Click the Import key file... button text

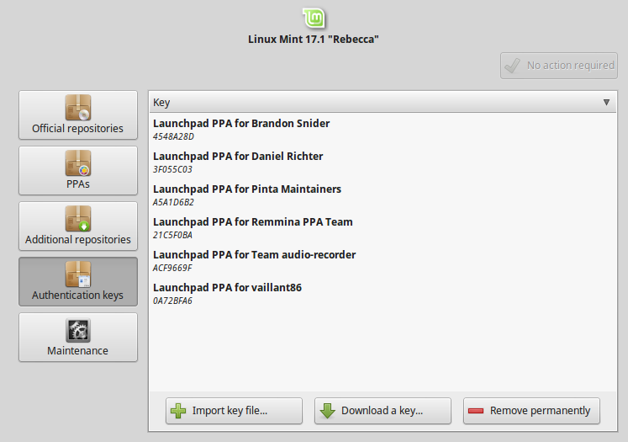[230, 411]
